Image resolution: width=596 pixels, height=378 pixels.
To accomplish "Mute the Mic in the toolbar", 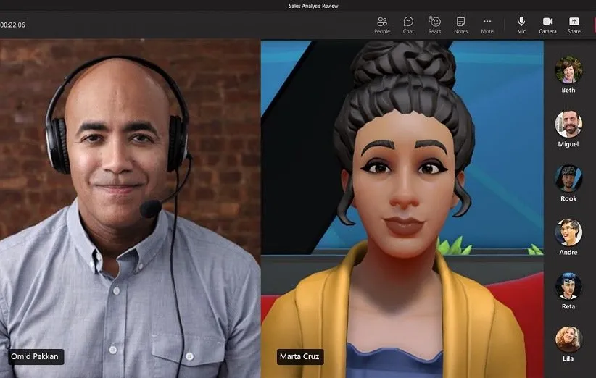I will click(521, 25).
